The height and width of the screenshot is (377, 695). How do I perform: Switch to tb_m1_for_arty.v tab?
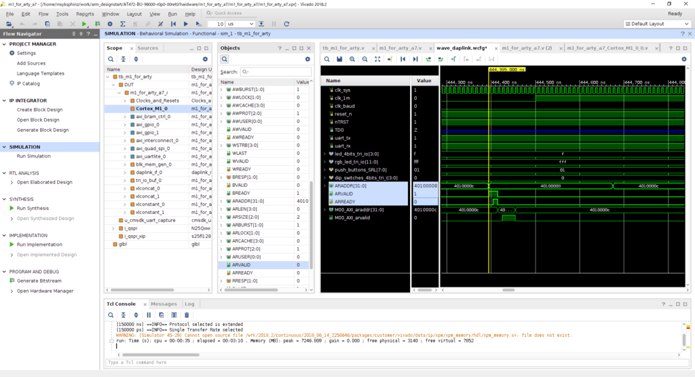343,48
